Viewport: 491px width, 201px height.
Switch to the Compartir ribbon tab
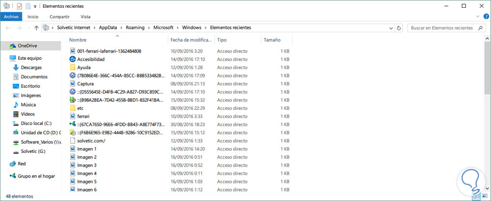59,17
